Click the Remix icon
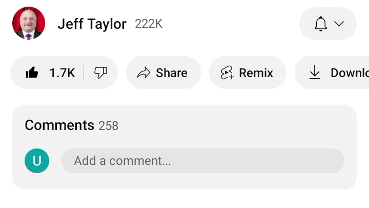Viewport: 369px width, 208px height. [227, 73]
